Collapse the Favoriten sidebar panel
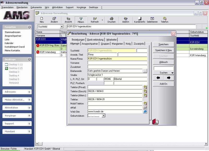 [29, 27]
